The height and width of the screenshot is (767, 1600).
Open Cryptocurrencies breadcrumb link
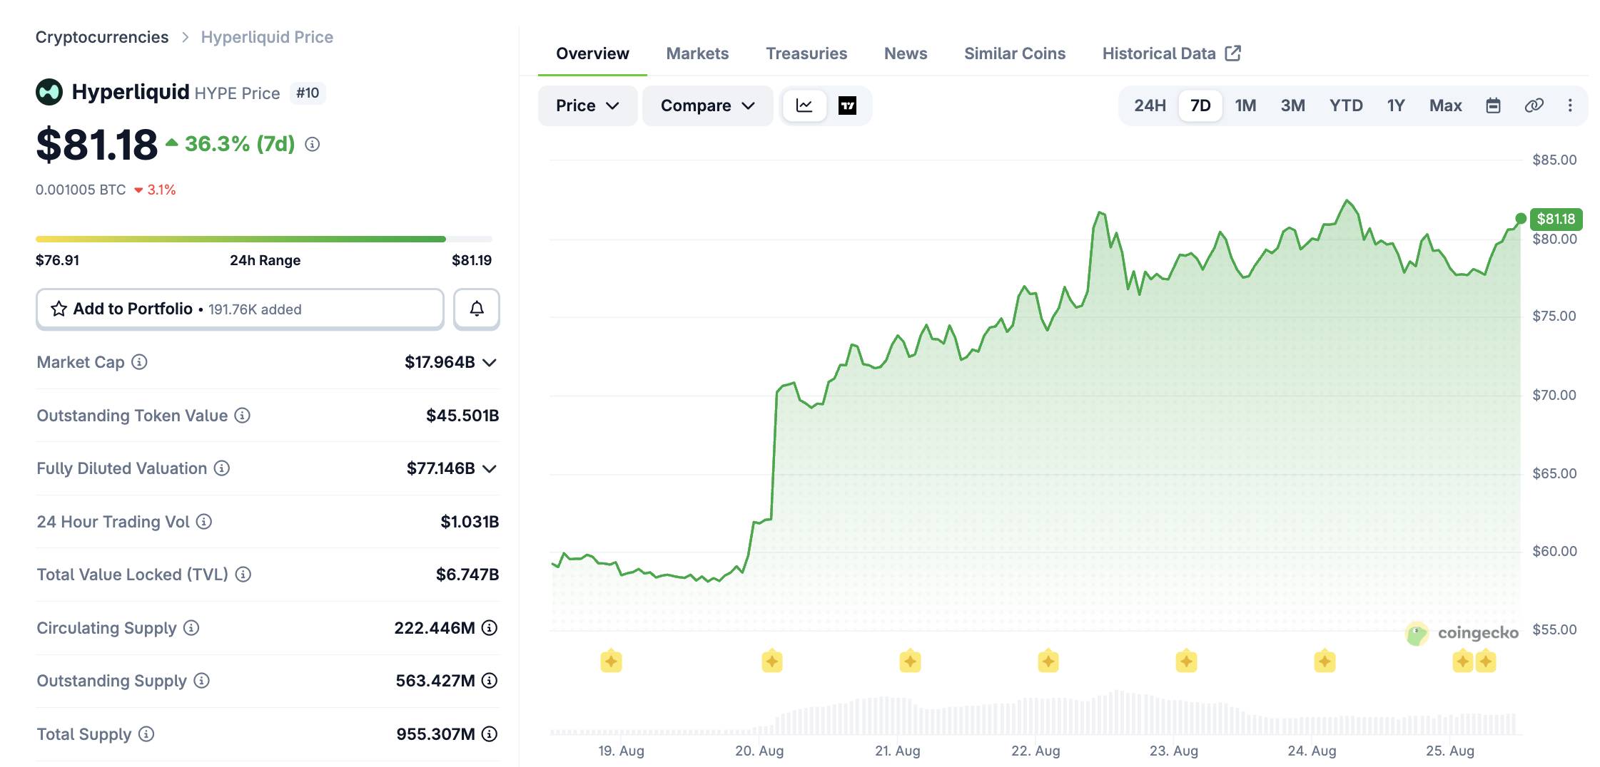pos(102,37)
